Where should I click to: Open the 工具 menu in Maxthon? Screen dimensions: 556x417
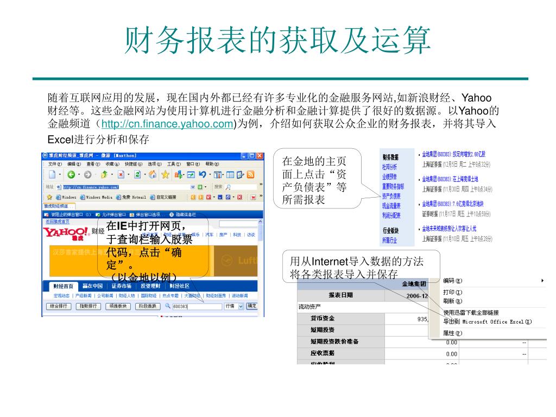coord(174,164)
